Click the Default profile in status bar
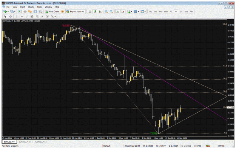This screenshot has height=149, width=236. [107, 146]
